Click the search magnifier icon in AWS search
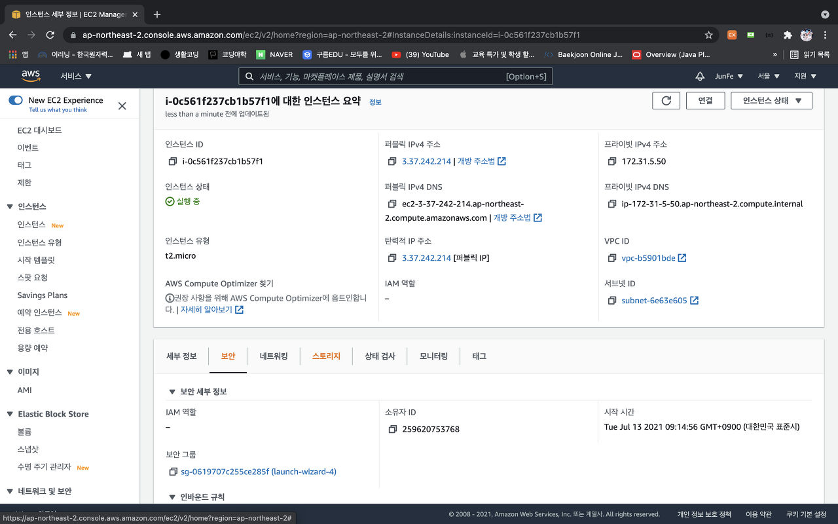 249,77
